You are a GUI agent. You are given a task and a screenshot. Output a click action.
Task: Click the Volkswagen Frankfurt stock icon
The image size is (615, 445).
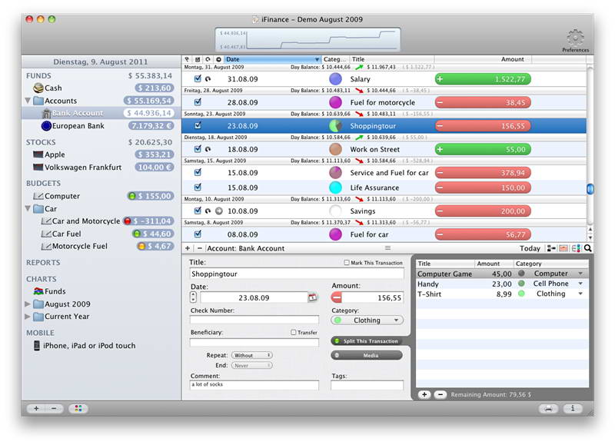coord(38,167)
